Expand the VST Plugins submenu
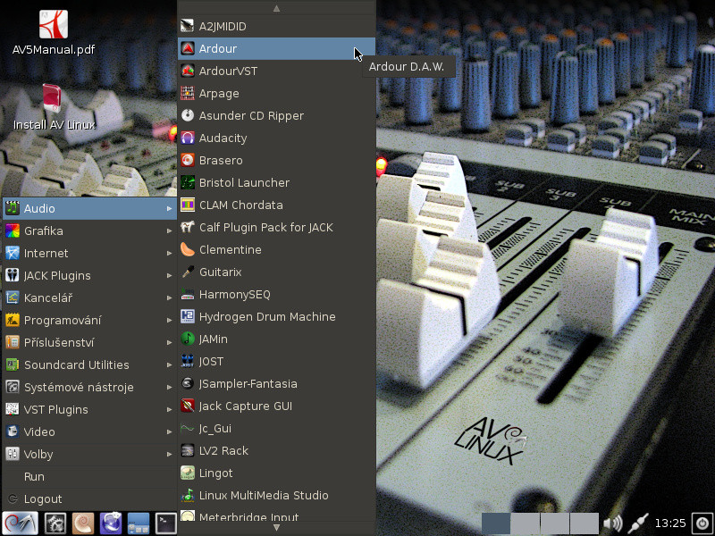The height and width of the screenshot is (536, 715). point(89,409)
